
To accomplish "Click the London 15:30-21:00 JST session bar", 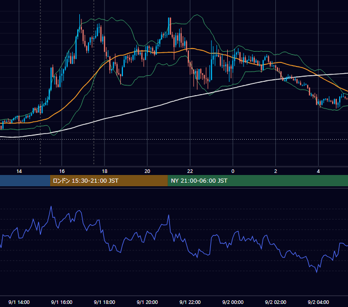I will pos(108,181).
